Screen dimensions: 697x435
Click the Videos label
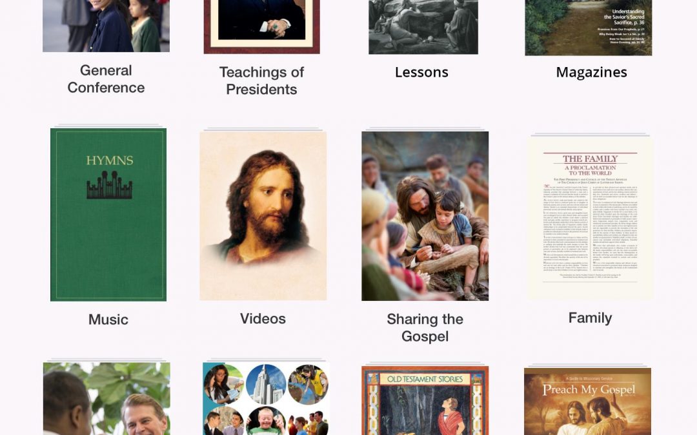[x=263, y=319]
